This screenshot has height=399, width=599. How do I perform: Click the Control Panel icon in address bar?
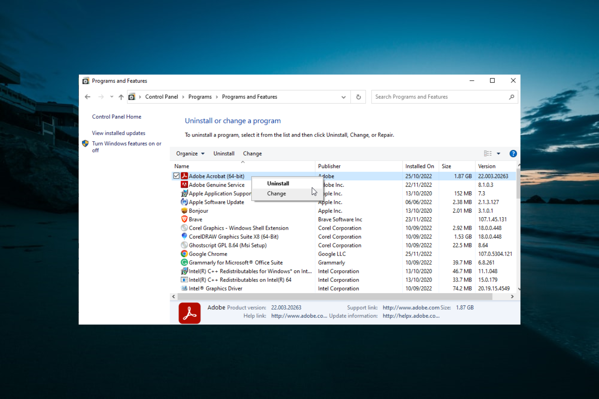pos(132,97)
